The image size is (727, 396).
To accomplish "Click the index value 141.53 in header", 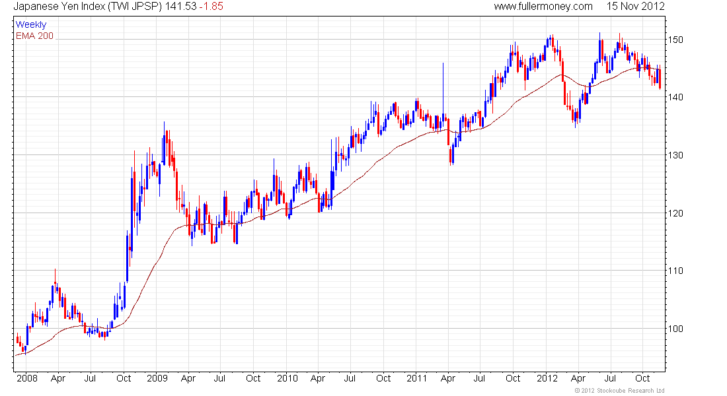I will pyautogui.click(x=181, y=7).
